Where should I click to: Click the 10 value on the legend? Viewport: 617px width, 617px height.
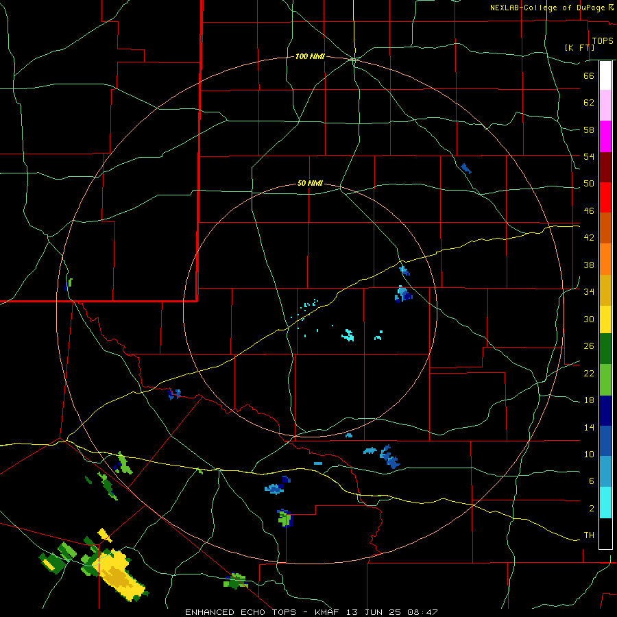589,455
